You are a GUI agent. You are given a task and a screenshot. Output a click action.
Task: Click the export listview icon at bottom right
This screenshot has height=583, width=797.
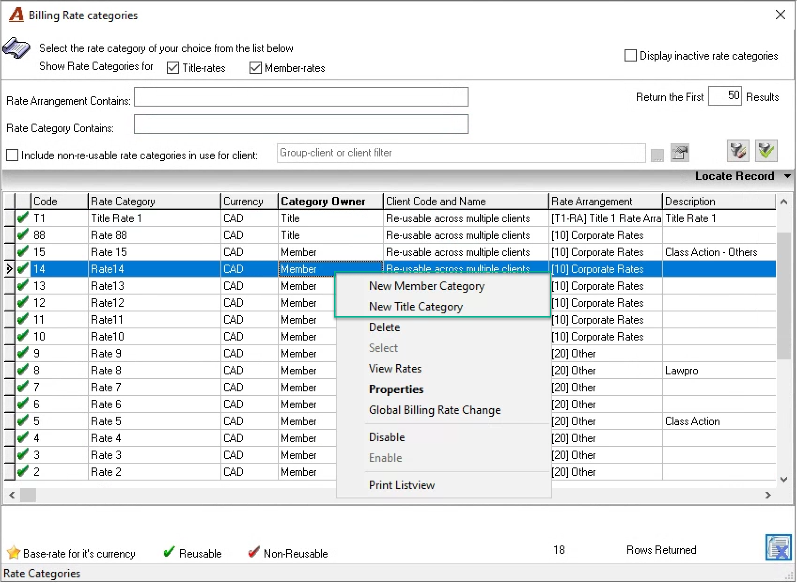point(778,548)
